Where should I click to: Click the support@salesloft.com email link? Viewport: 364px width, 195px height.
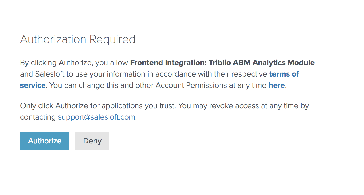[96, 117]
